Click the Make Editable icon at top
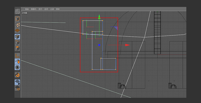The width and height of the screenshot is (201, 103). pos(17,11)
